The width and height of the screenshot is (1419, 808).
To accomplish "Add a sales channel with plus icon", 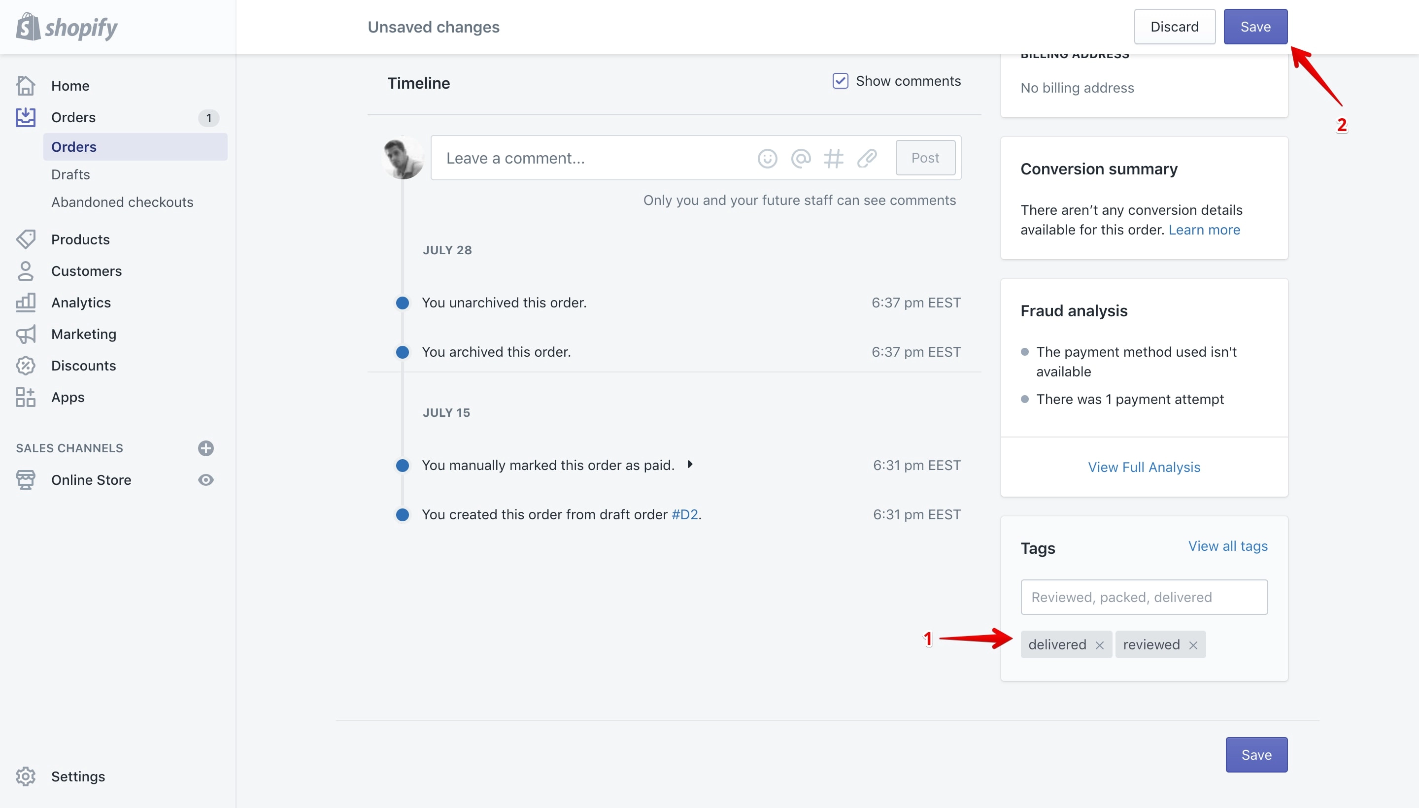I will [206, 448].
